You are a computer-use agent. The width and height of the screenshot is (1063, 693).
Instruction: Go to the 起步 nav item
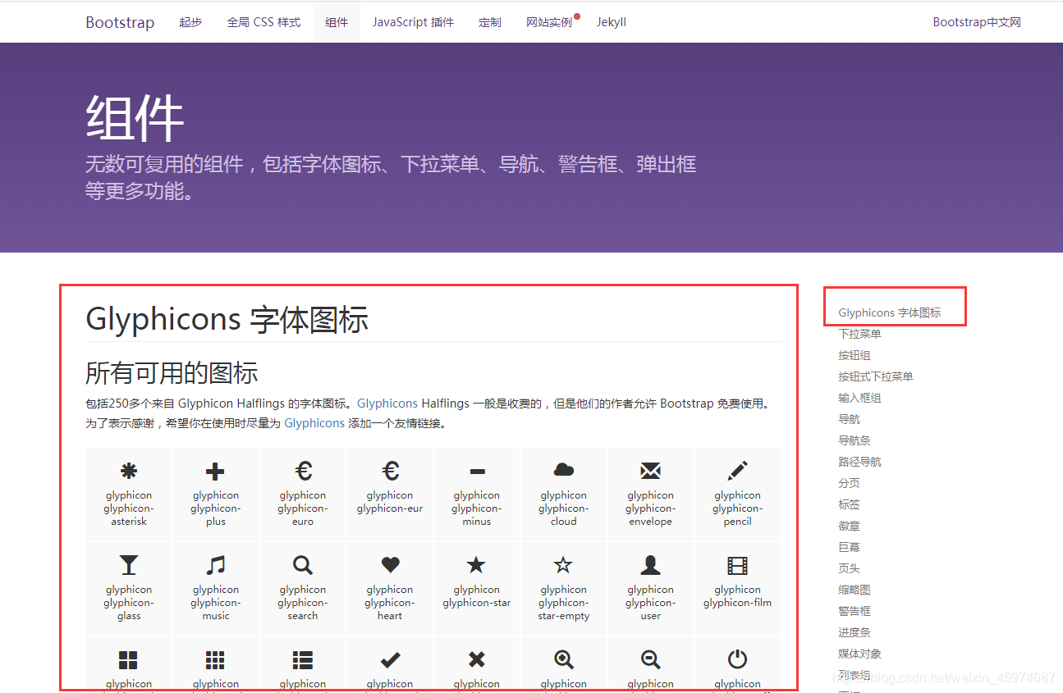(x=190, y=22)
